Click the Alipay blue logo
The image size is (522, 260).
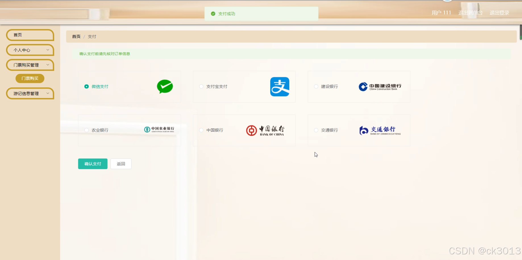pyautogui.click(x=280, y=87)
